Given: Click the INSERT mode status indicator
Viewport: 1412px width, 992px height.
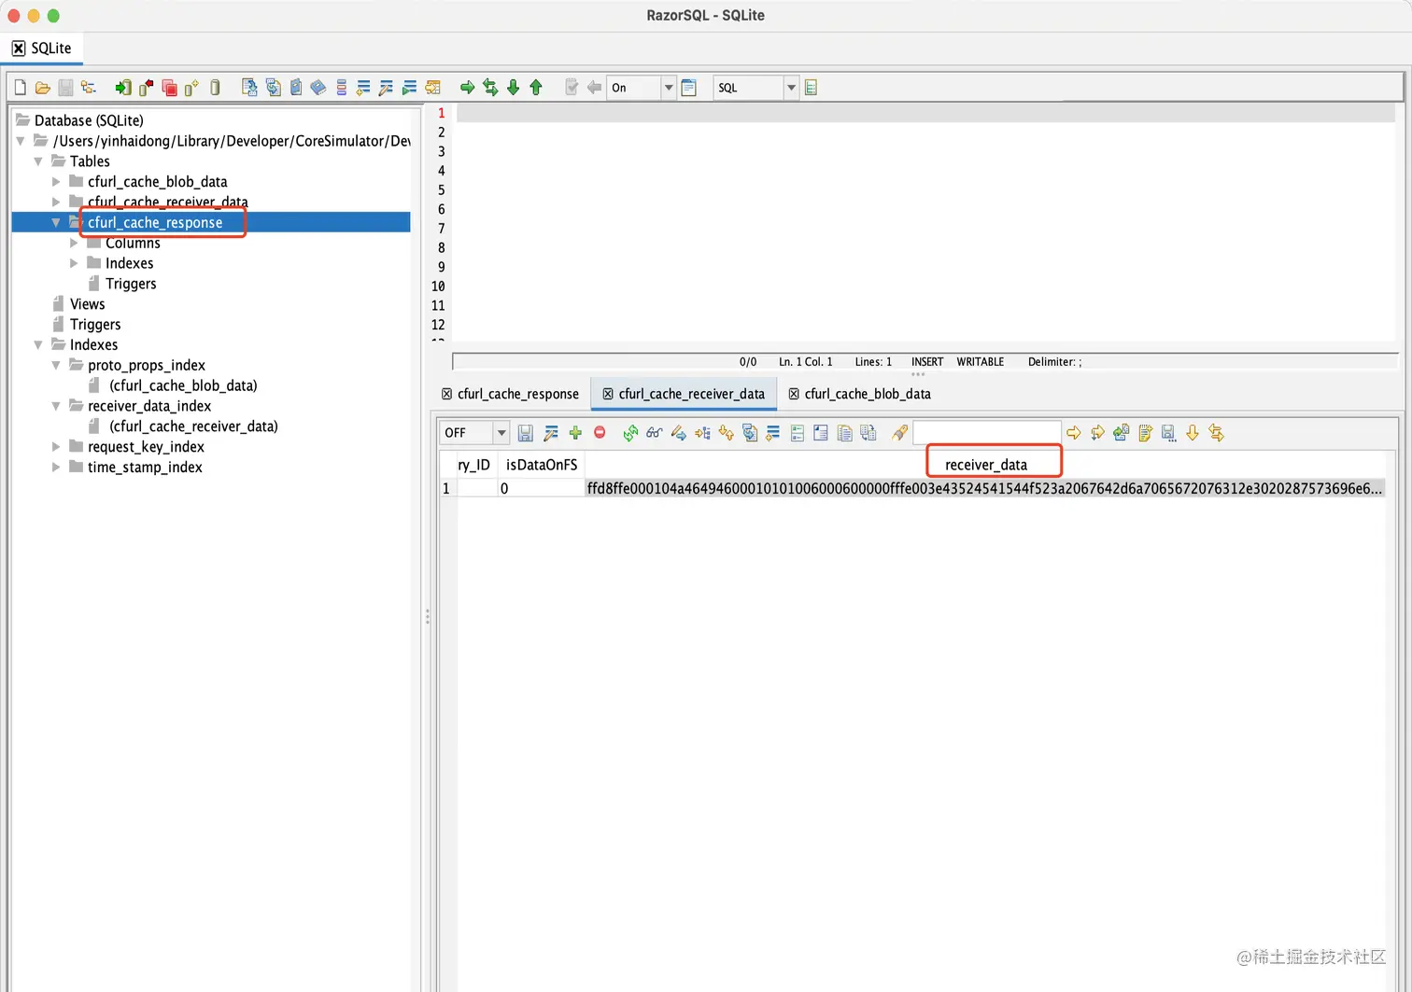Looking at the screenshot, I should click(927, 362).
